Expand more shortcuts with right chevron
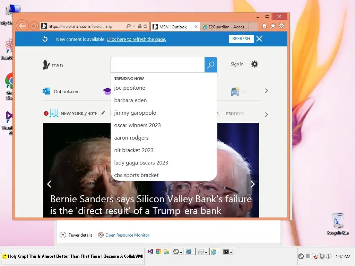The width and height of the screenshot is (355, 266). point(266,91)
